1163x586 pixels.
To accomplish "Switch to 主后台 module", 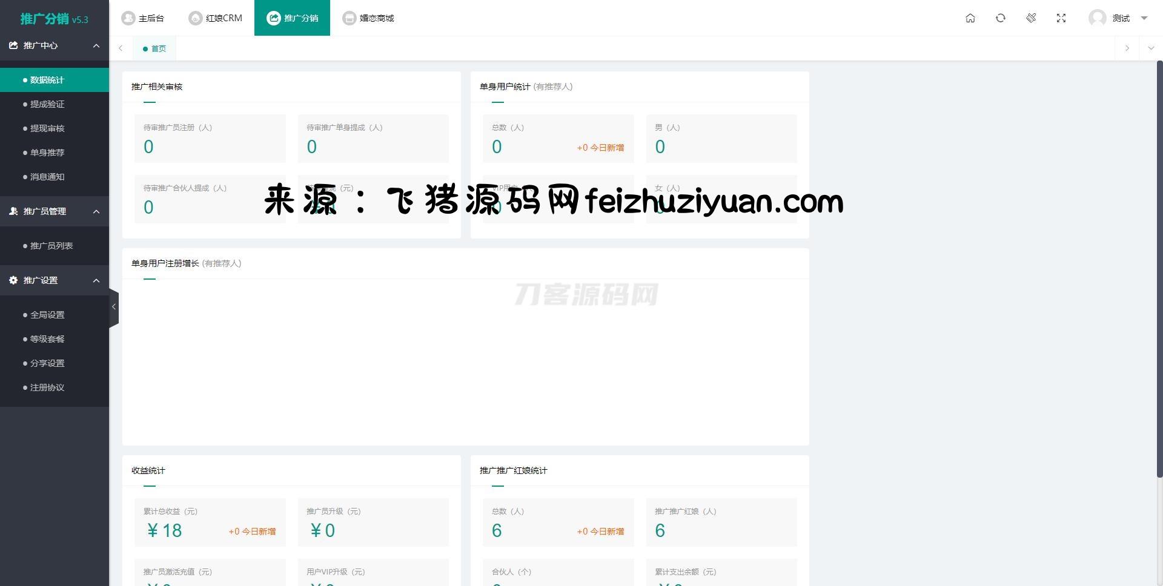I will coord(142,18).
